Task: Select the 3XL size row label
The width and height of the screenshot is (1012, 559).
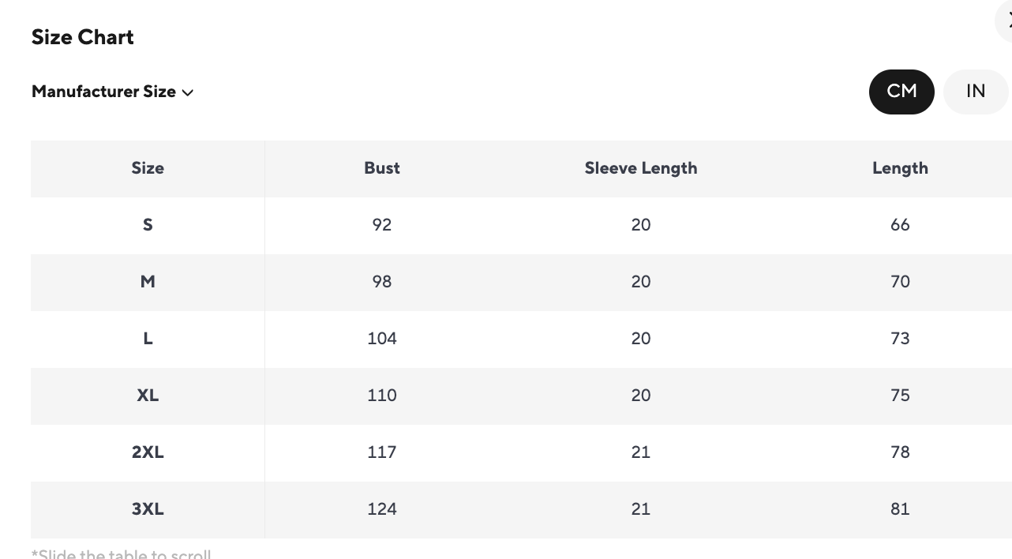Action: 148,509
